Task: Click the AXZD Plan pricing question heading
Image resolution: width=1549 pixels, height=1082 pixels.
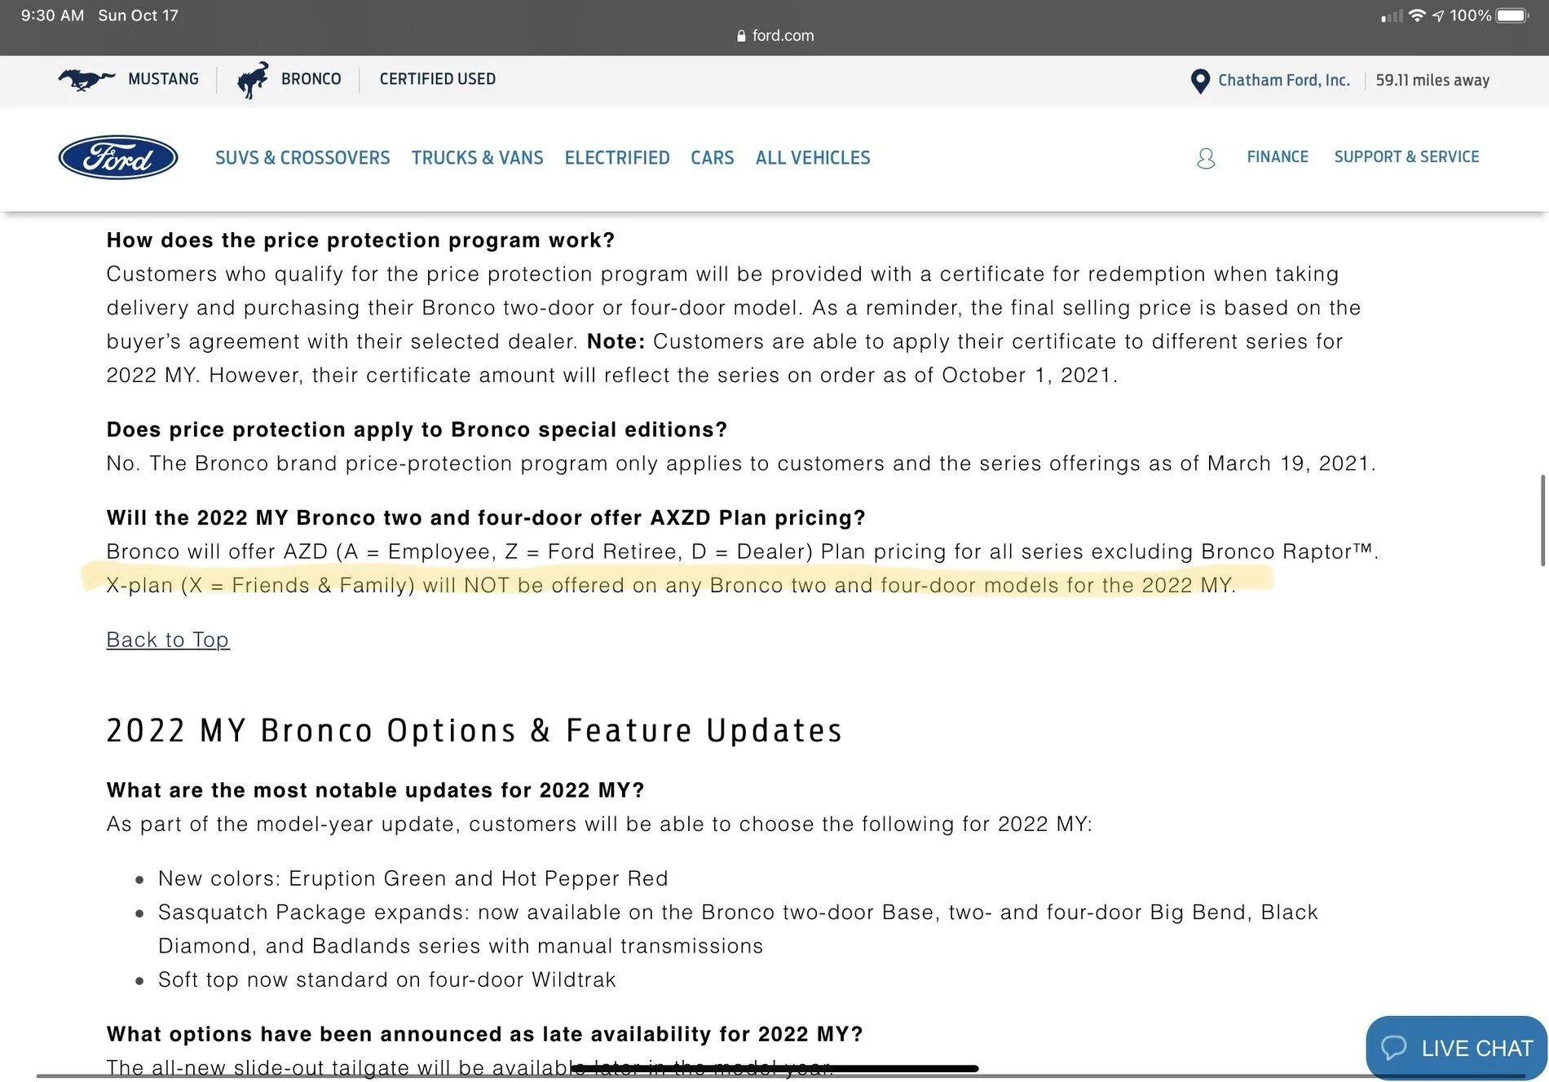Action: (x=486, y=517)
